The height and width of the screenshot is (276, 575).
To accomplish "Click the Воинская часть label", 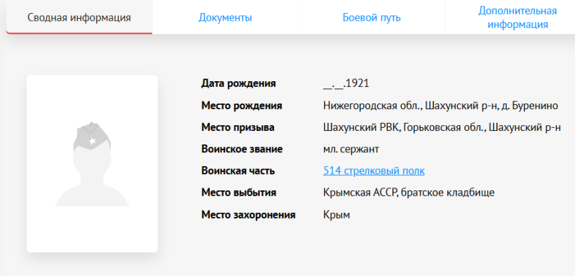I will point(238,171).
